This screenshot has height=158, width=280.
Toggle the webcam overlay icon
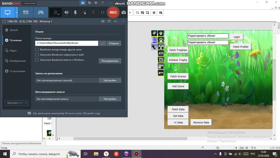point(56,12)
